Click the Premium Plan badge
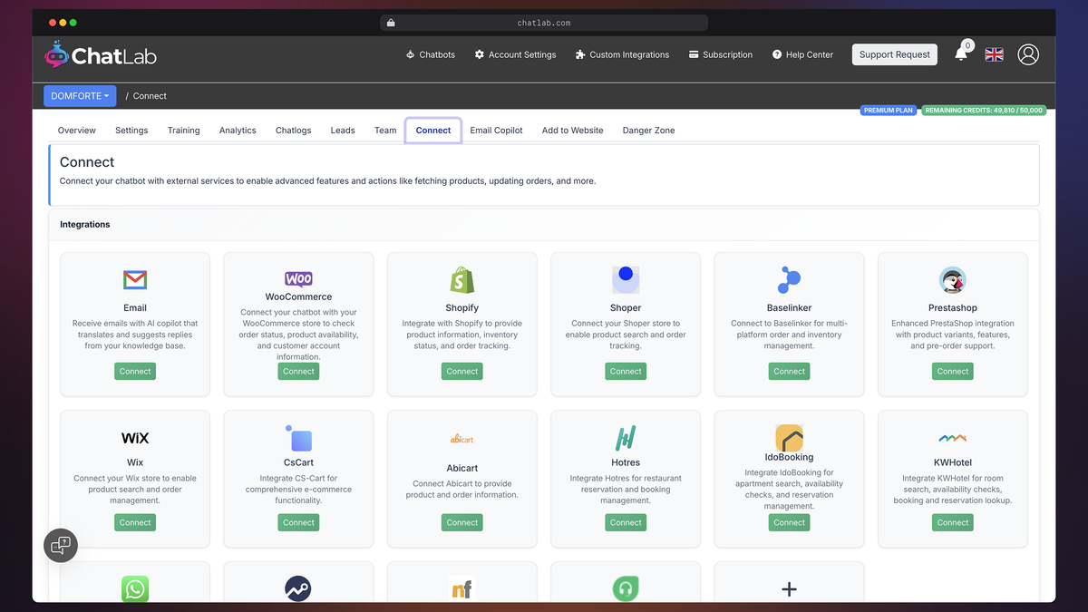The image size is (1088, 612). coord(889,111)
